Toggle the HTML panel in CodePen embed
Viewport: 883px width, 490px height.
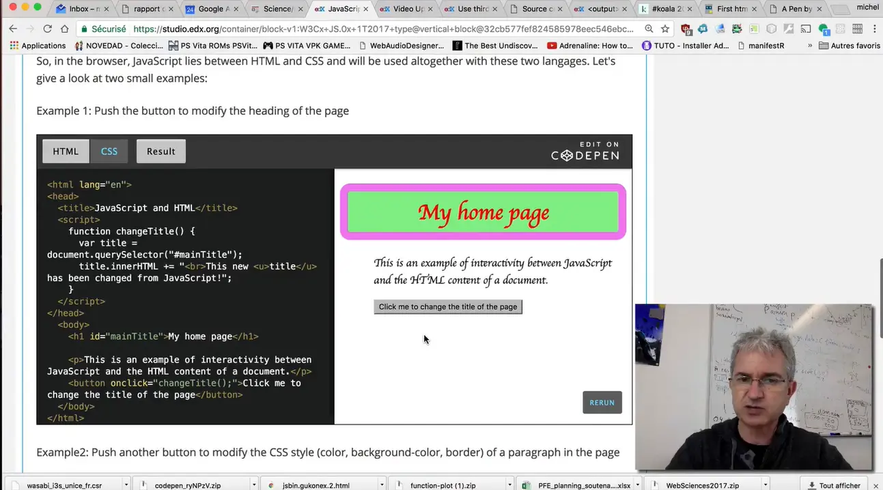(66, 152)
